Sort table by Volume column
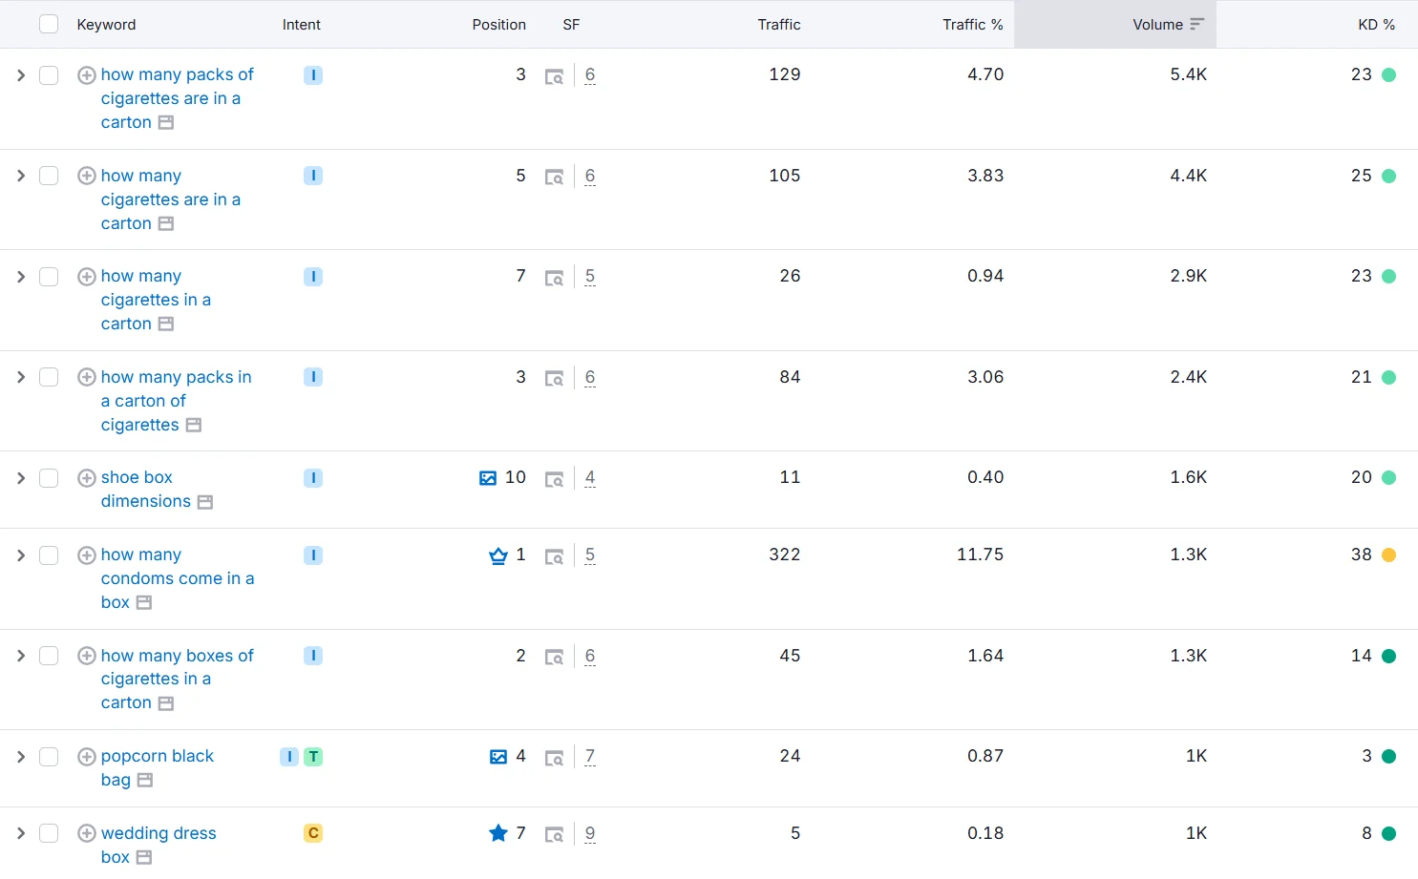 pos(1157,25)
